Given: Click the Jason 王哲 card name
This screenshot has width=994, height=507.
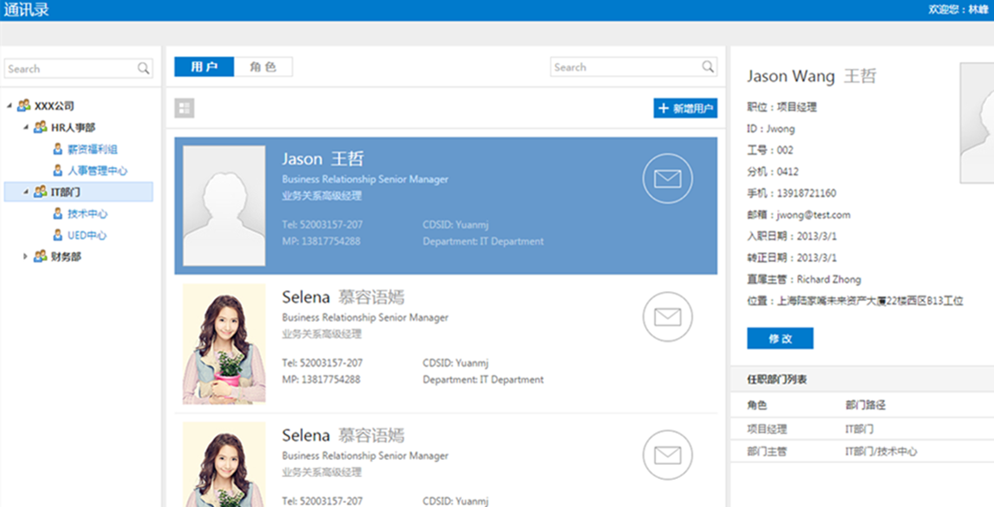Looking at the screenshot, I should (x=324, y=159).
